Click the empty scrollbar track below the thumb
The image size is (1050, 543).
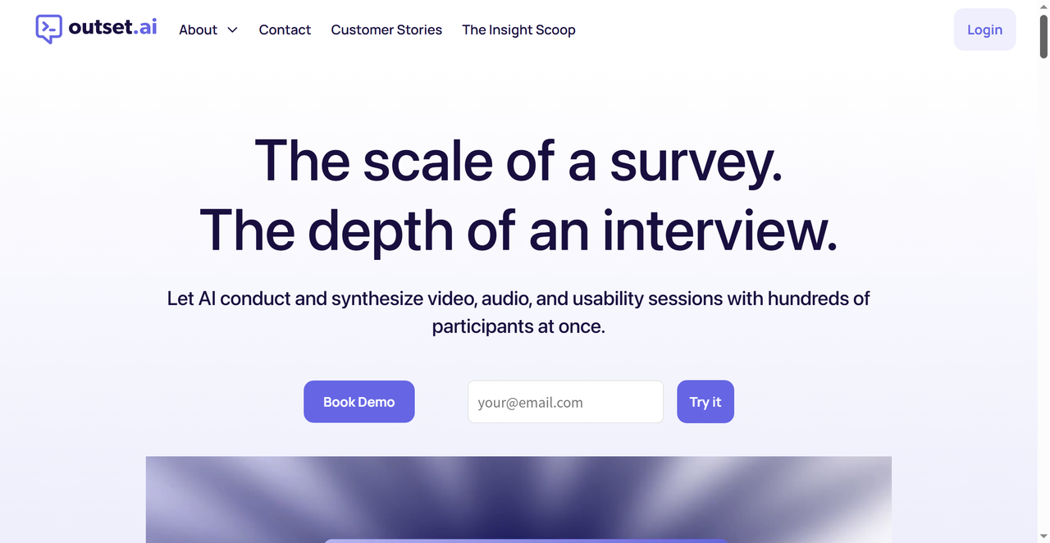1043,295
